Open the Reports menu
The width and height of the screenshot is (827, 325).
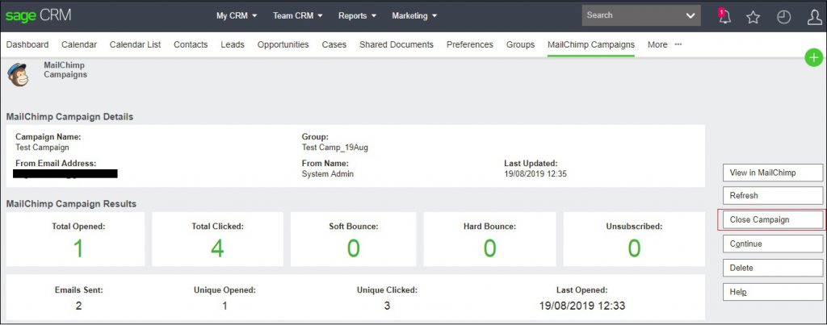(x=357, y=16)
